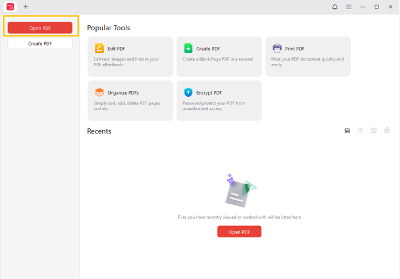Click the Edit PDF pencil icon
The image size is (400, 279).
pyautogui.click(x=99, y=48)
